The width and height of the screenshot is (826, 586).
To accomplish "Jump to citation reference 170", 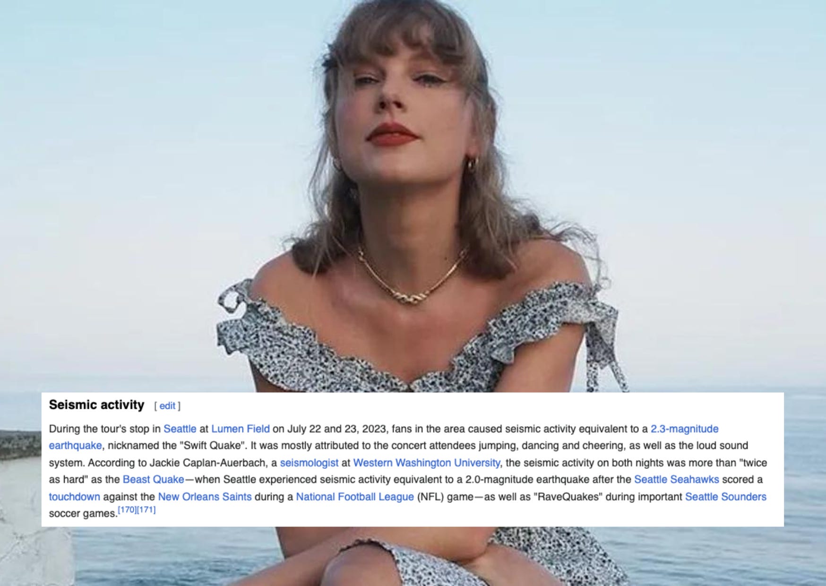I will (127, 510).
